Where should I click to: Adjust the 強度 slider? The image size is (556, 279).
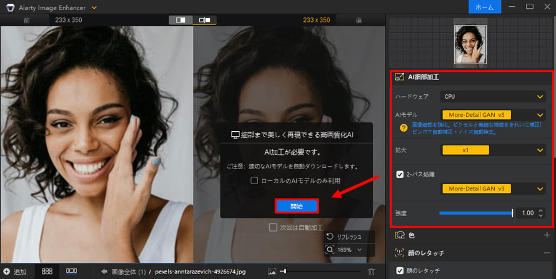pos(476,213)
